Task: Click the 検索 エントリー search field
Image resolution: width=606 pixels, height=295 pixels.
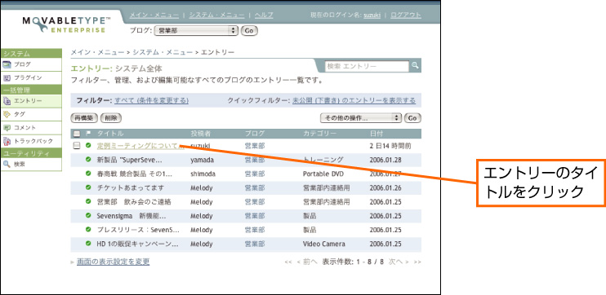Action: pos(367,66)
